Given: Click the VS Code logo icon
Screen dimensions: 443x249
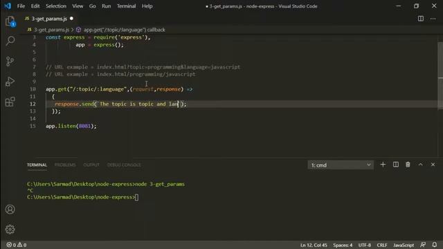Looking at the screenshot, I should click(x=8, y=6).
